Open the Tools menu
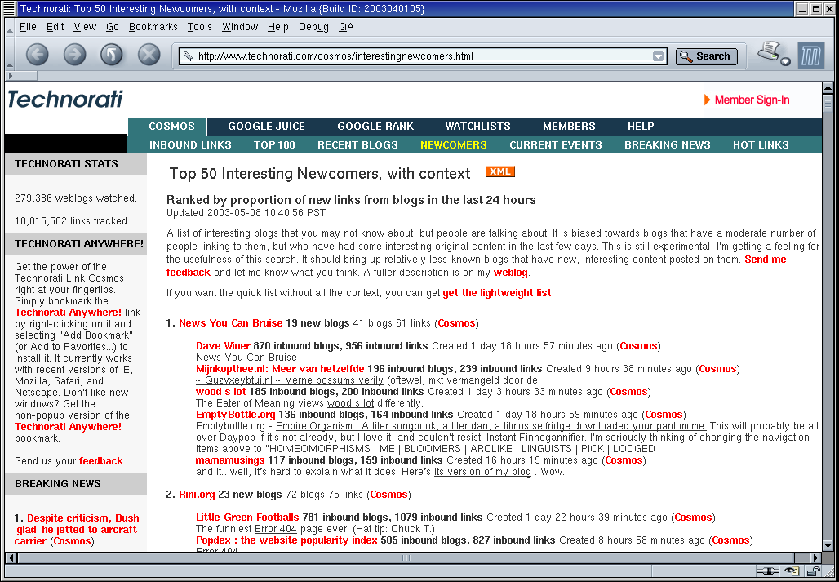This screenshot has width=839, height=582. [x=200, y=27]
